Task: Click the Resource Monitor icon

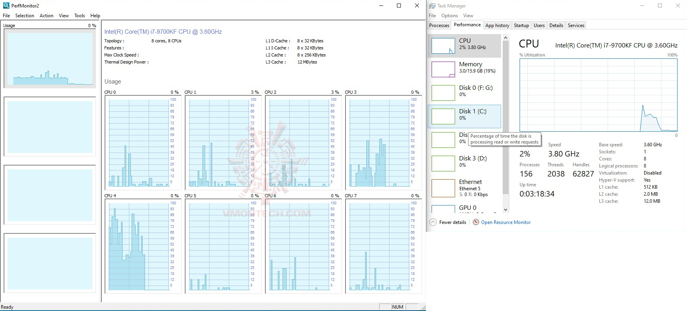Action: (x=476, y=222)
